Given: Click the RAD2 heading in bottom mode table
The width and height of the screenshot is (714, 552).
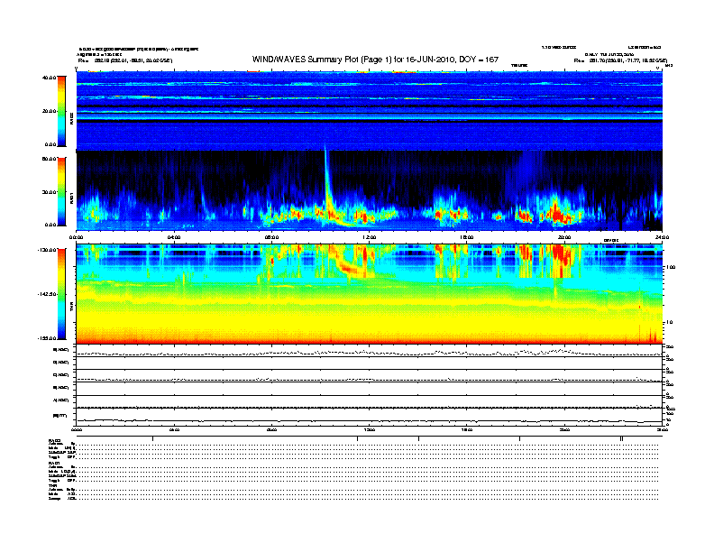Looking at the screenshot, I should pos(55,440).
